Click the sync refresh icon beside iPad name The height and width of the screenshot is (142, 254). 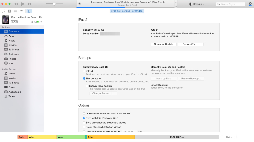(x=41, y=17)
